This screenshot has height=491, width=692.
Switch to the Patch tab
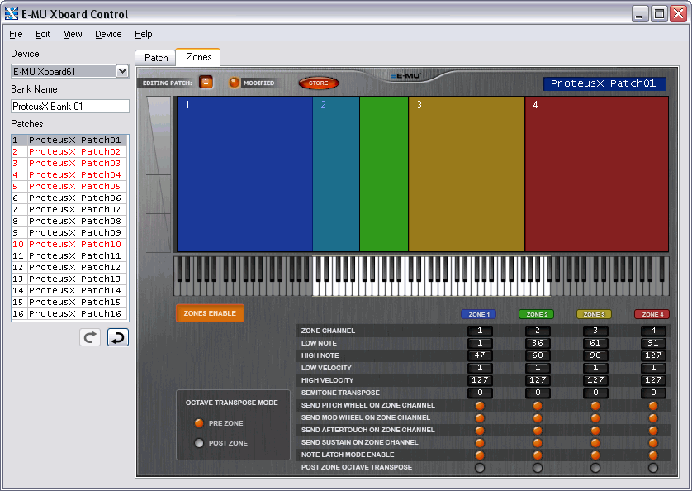[156, 58]
